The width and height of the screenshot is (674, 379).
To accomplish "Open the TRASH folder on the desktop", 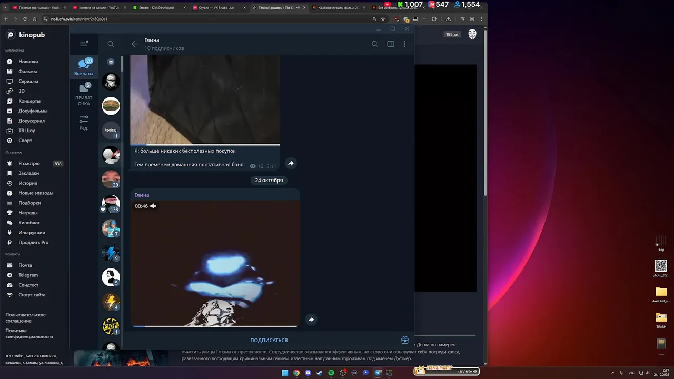I will click(661, 320).
